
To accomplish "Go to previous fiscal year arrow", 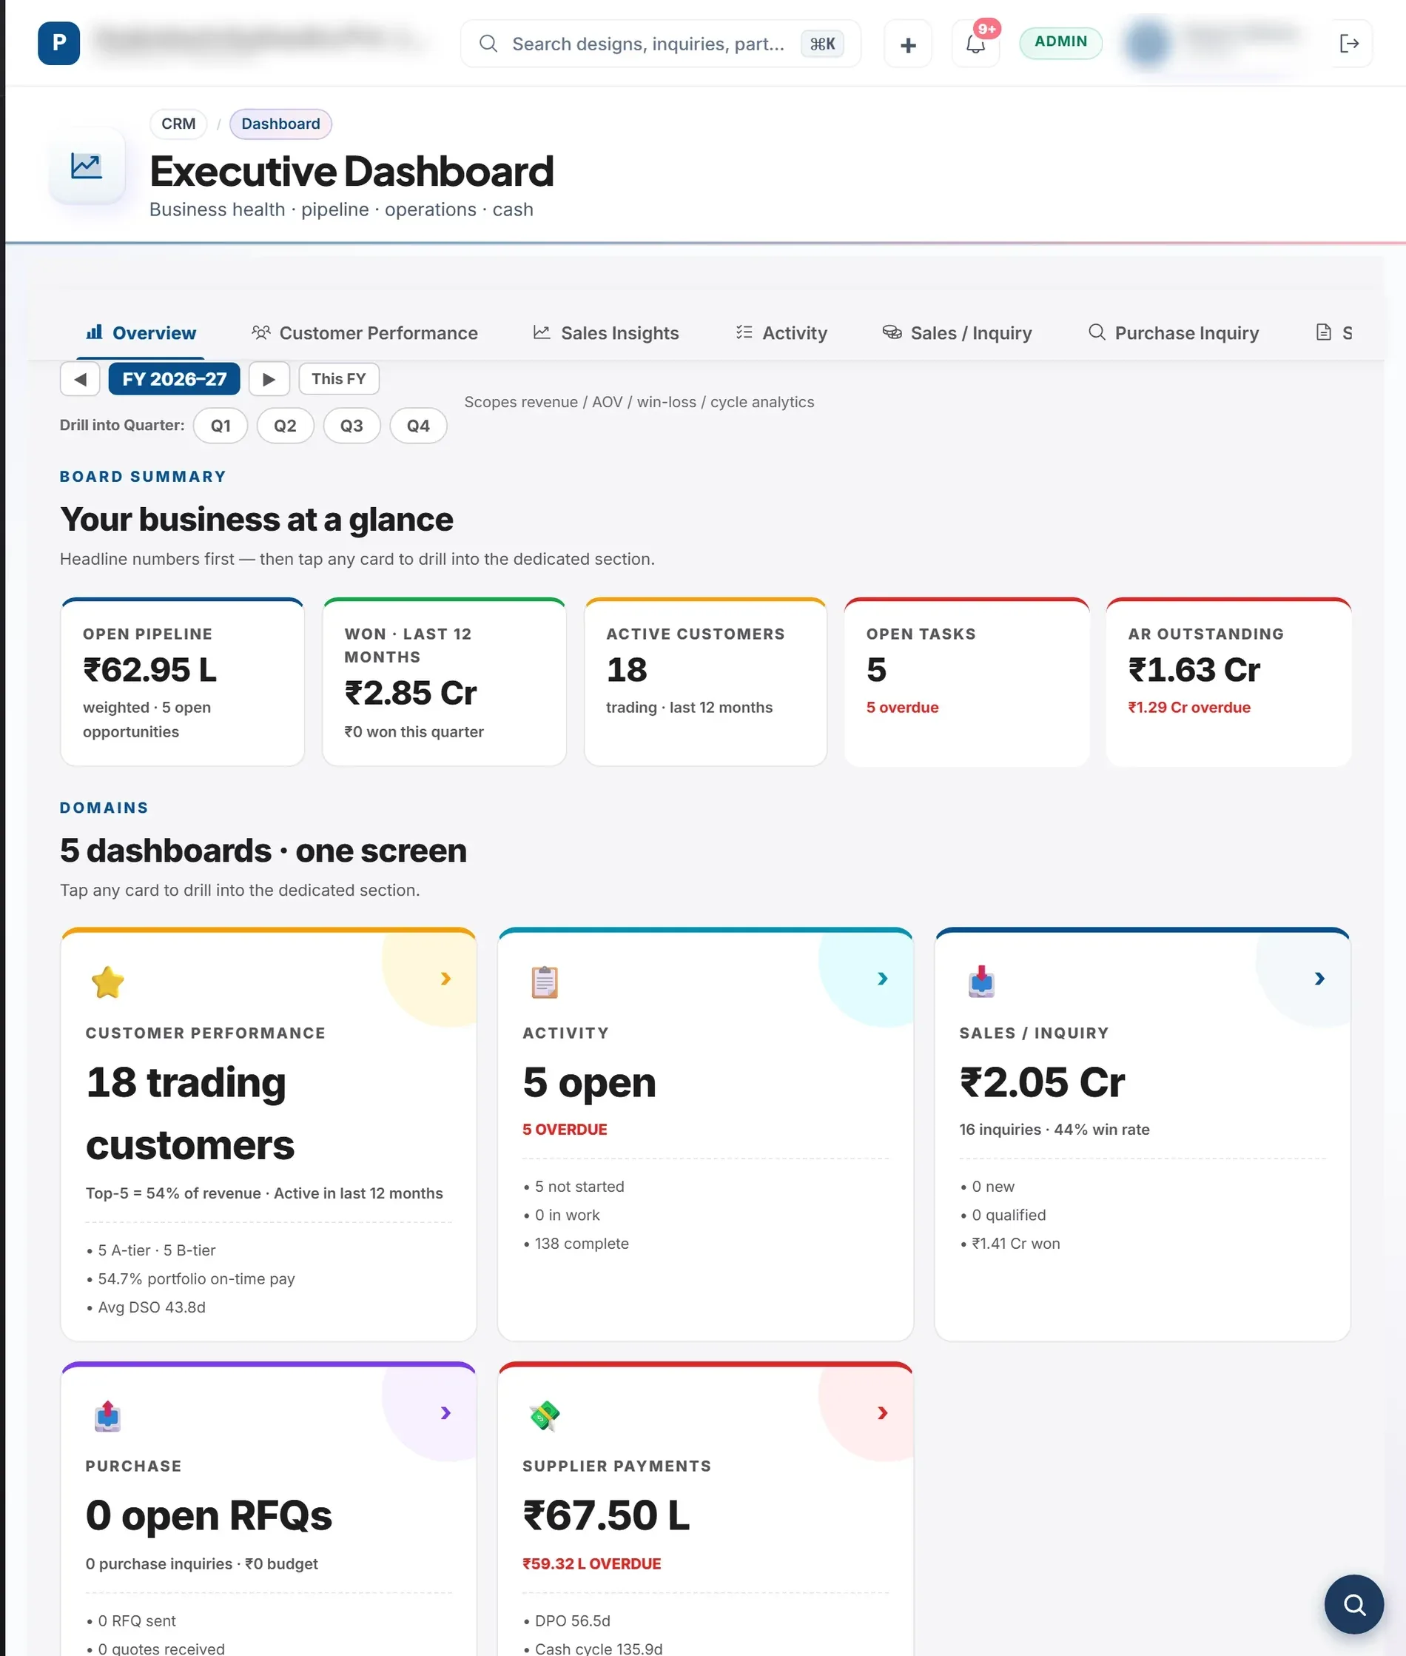I will coord(80,379).
